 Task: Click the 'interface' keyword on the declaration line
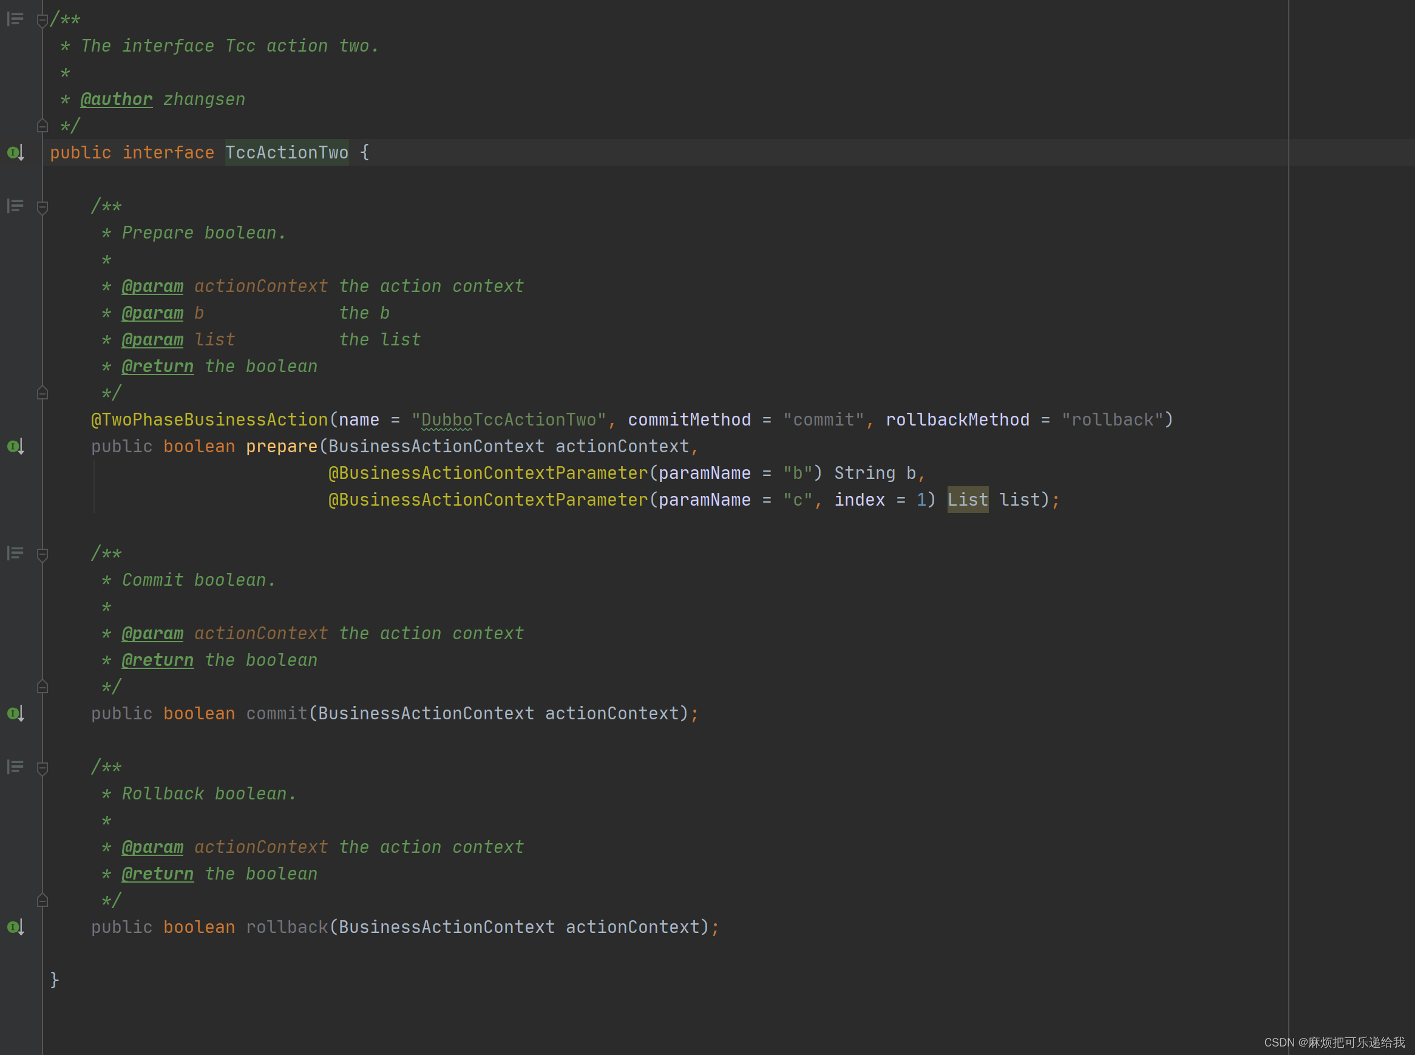point(169,152)
